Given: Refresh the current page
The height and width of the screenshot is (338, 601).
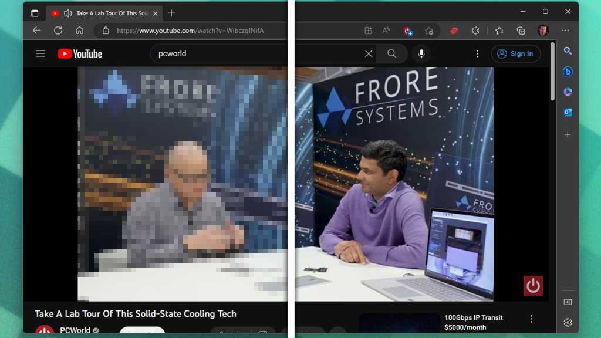Looking at the screenshot, I should click(x=58, y=31).
